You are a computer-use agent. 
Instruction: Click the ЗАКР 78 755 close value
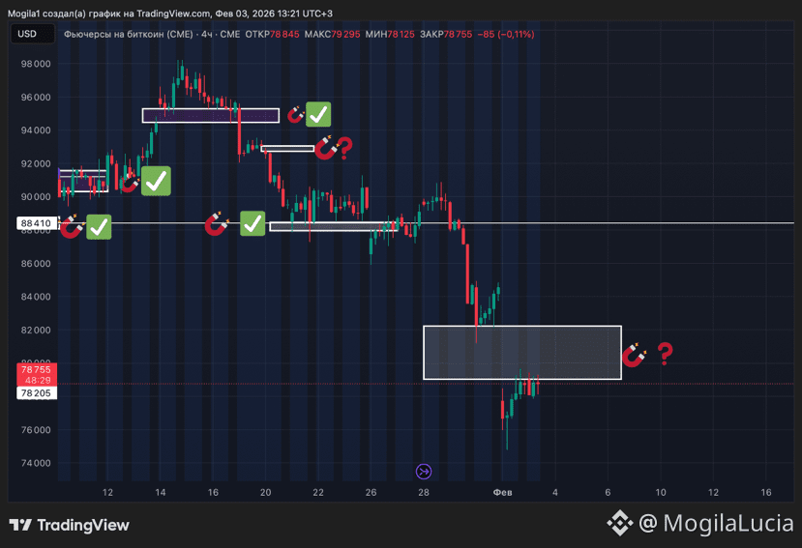[x=446, y=34]
